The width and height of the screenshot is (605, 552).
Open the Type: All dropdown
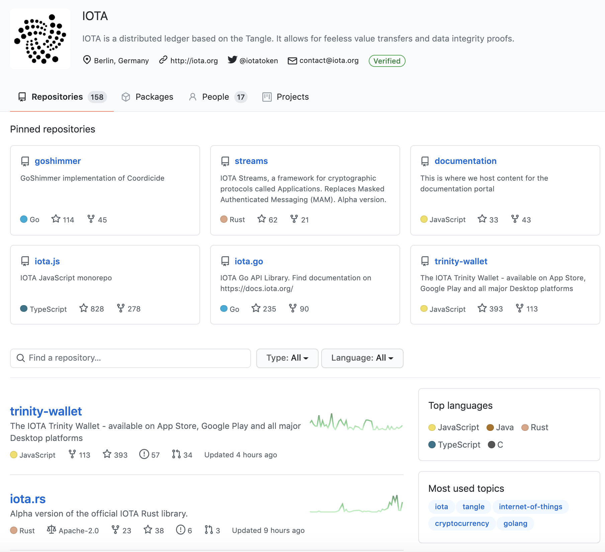pos(287,358)
